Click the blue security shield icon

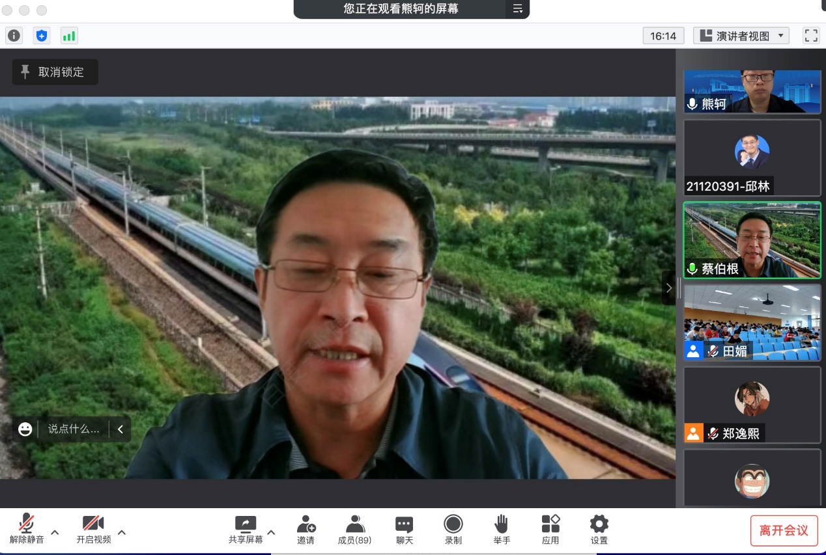click(x=42, y=36)
